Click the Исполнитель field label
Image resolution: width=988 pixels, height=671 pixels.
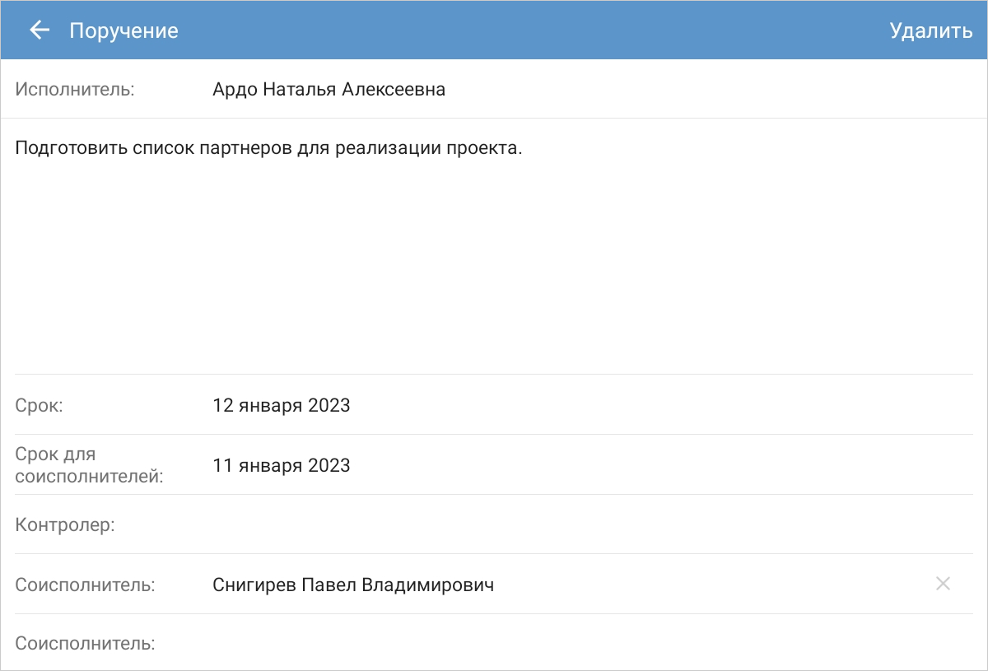[x=75, y=90]
